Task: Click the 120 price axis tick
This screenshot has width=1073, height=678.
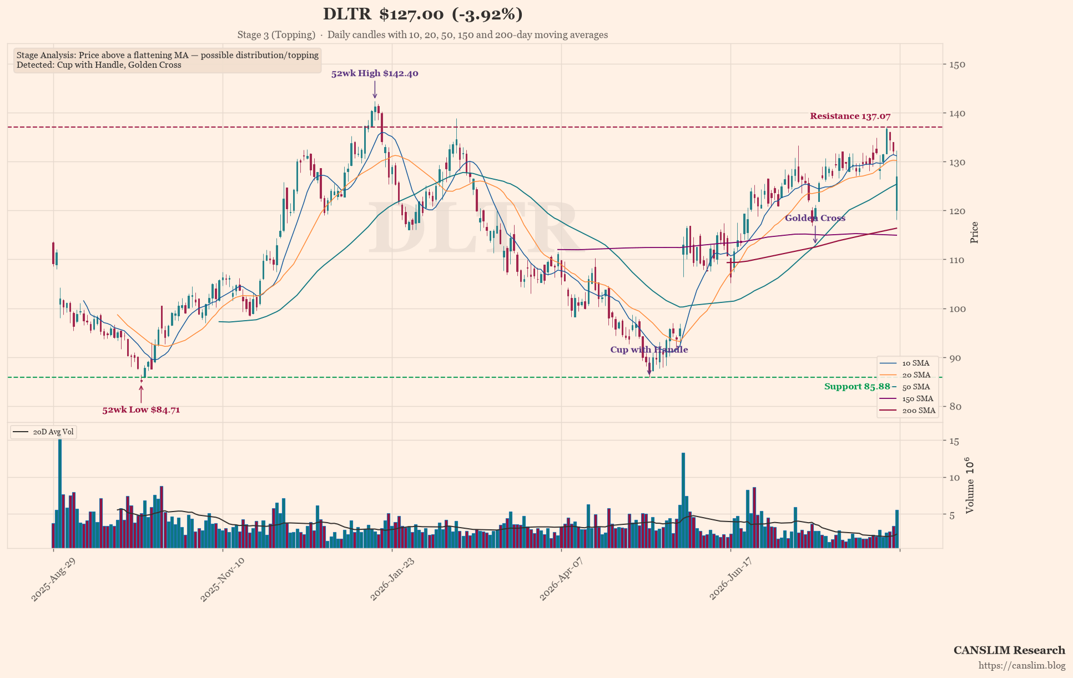Action: pyautogui.click(x=958, y=211)
